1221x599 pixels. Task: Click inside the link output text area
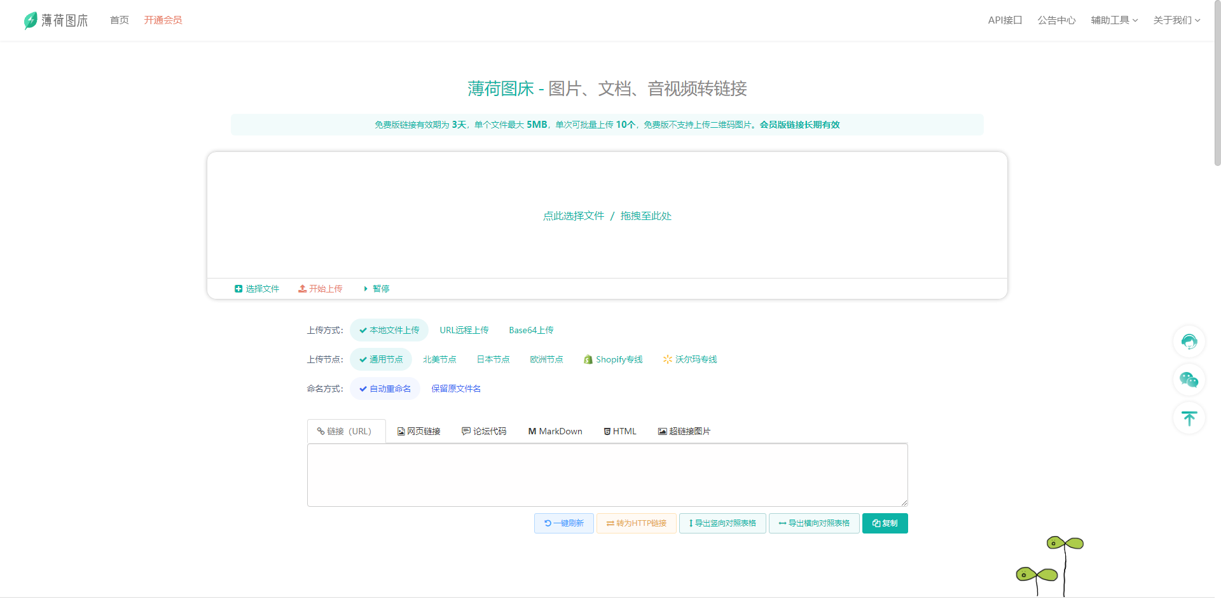[607, 475]
